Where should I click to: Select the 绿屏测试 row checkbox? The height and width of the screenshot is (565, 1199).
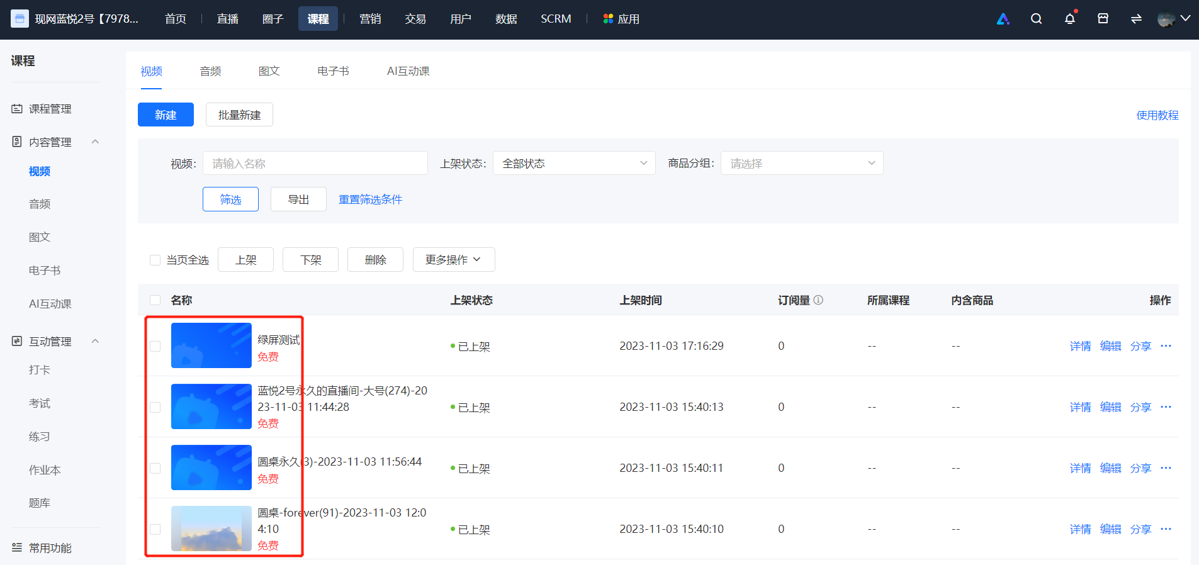(155, 346)
